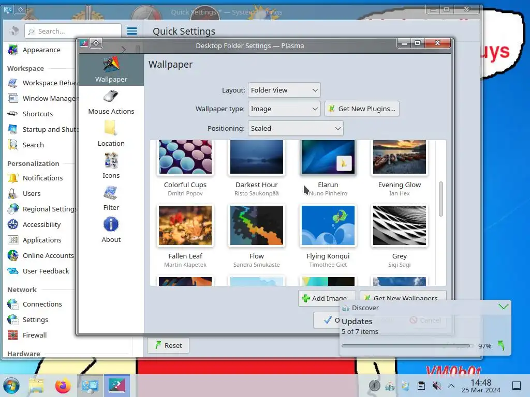530x397 pixels.
Task: Choose the Darkest Hour wallpaper thumbnail
Action: [x=257, y=157]
